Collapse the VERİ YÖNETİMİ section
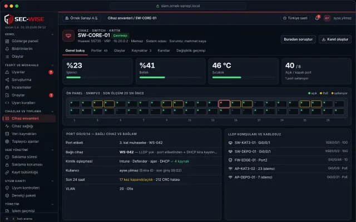This screenshot has width=356, height=222. (52, 150)
